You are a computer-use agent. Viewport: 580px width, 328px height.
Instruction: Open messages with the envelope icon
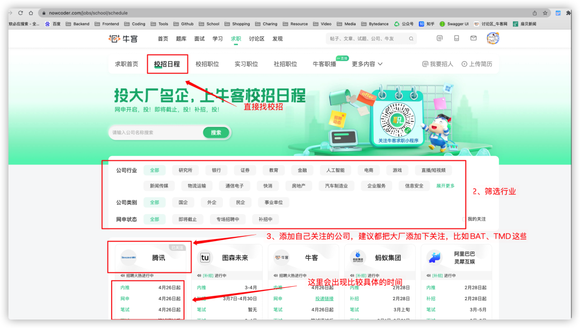coord(474,39)
